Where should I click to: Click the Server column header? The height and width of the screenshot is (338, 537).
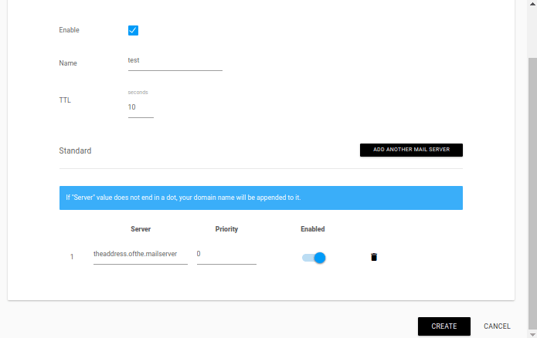click(x=141, y=229)
